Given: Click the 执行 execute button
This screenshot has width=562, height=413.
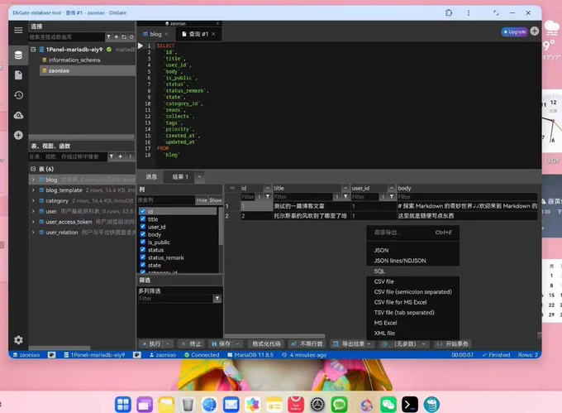Looking at the screenshot, I should (x=151, y=343).
